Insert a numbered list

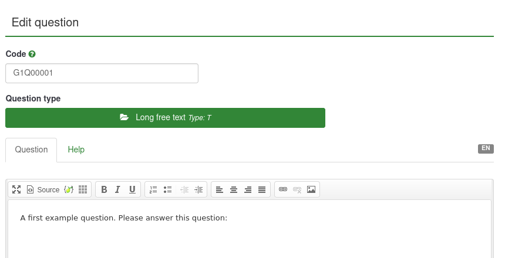[153, 189]
